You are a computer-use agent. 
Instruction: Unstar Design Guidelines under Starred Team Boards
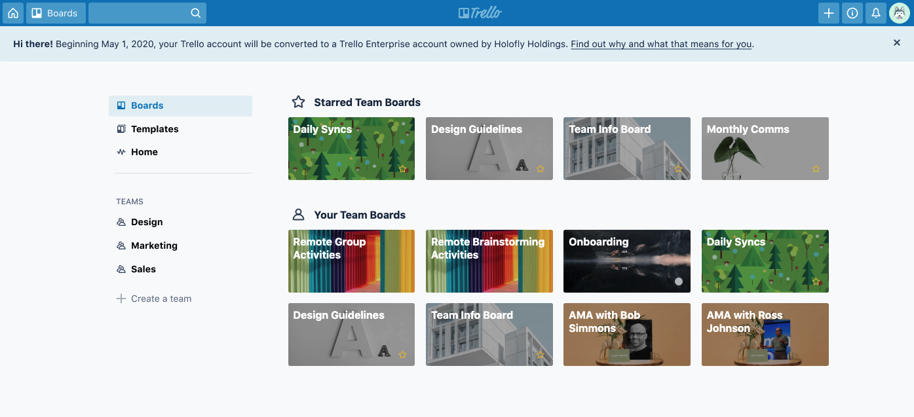pos(541,169)
